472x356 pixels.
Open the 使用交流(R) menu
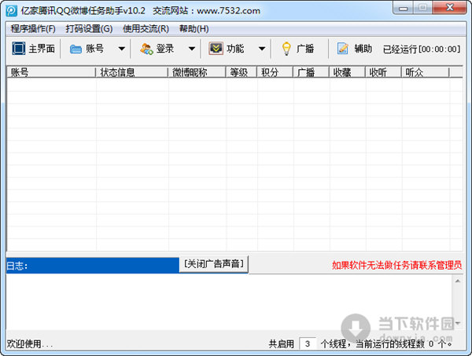coord(146,29)
